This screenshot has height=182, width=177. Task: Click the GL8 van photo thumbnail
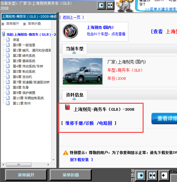tap(82, 71)
